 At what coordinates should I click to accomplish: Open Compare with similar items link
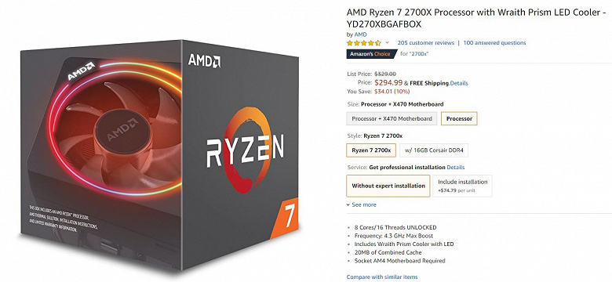[382, 277]
